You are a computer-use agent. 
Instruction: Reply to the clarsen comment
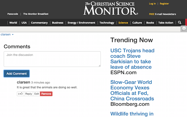29,94
